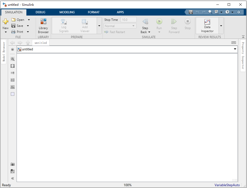This screenshot has width=247, height=188.
Task: Open the Property Inspector side panel
Action: click(243, 55)
